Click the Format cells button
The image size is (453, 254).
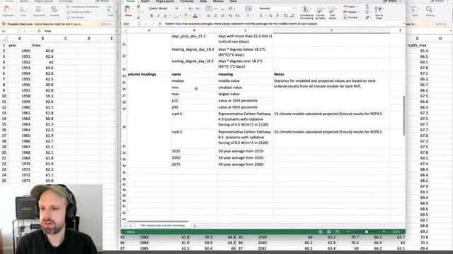click(350, 17)
